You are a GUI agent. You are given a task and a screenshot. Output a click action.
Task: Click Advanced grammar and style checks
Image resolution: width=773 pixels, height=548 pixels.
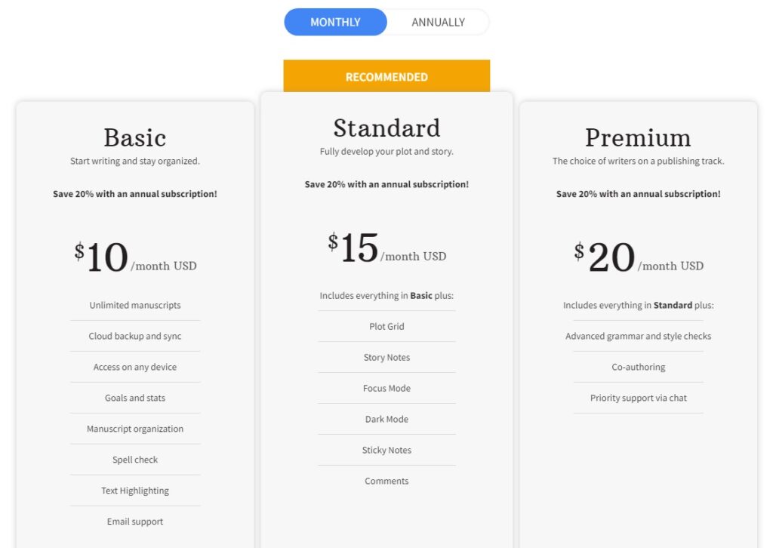pyautogui.click(x=638, y=337)
